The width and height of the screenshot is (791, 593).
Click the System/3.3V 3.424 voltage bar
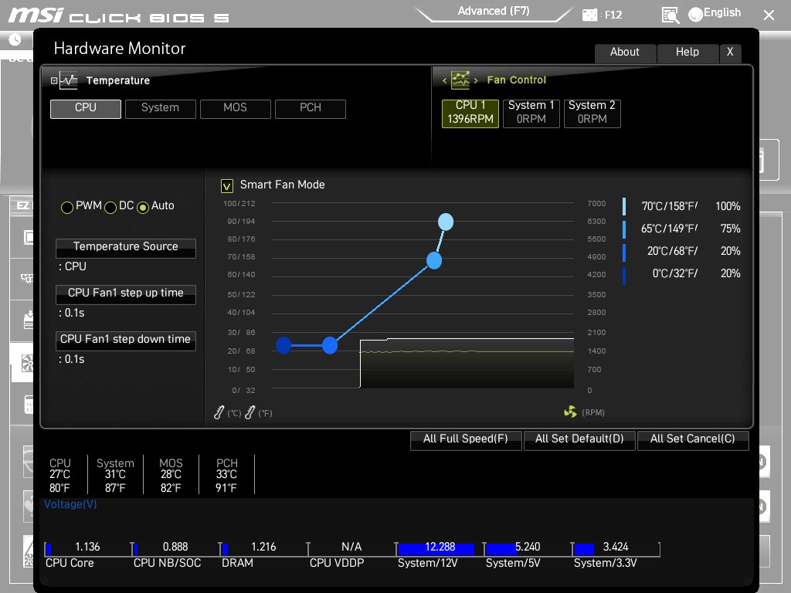(616, 549)
